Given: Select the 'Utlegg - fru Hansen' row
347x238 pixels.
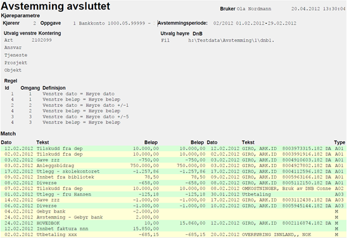Looking at the screenshot, I should click(x=173, y=194).
